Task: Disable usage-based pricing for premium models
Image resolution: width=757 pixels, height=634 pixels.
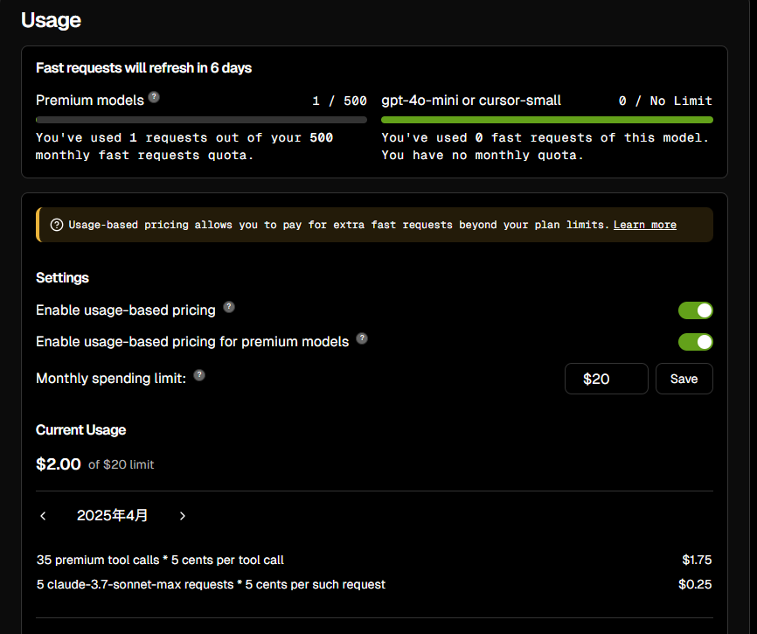Action: [695, 342]
